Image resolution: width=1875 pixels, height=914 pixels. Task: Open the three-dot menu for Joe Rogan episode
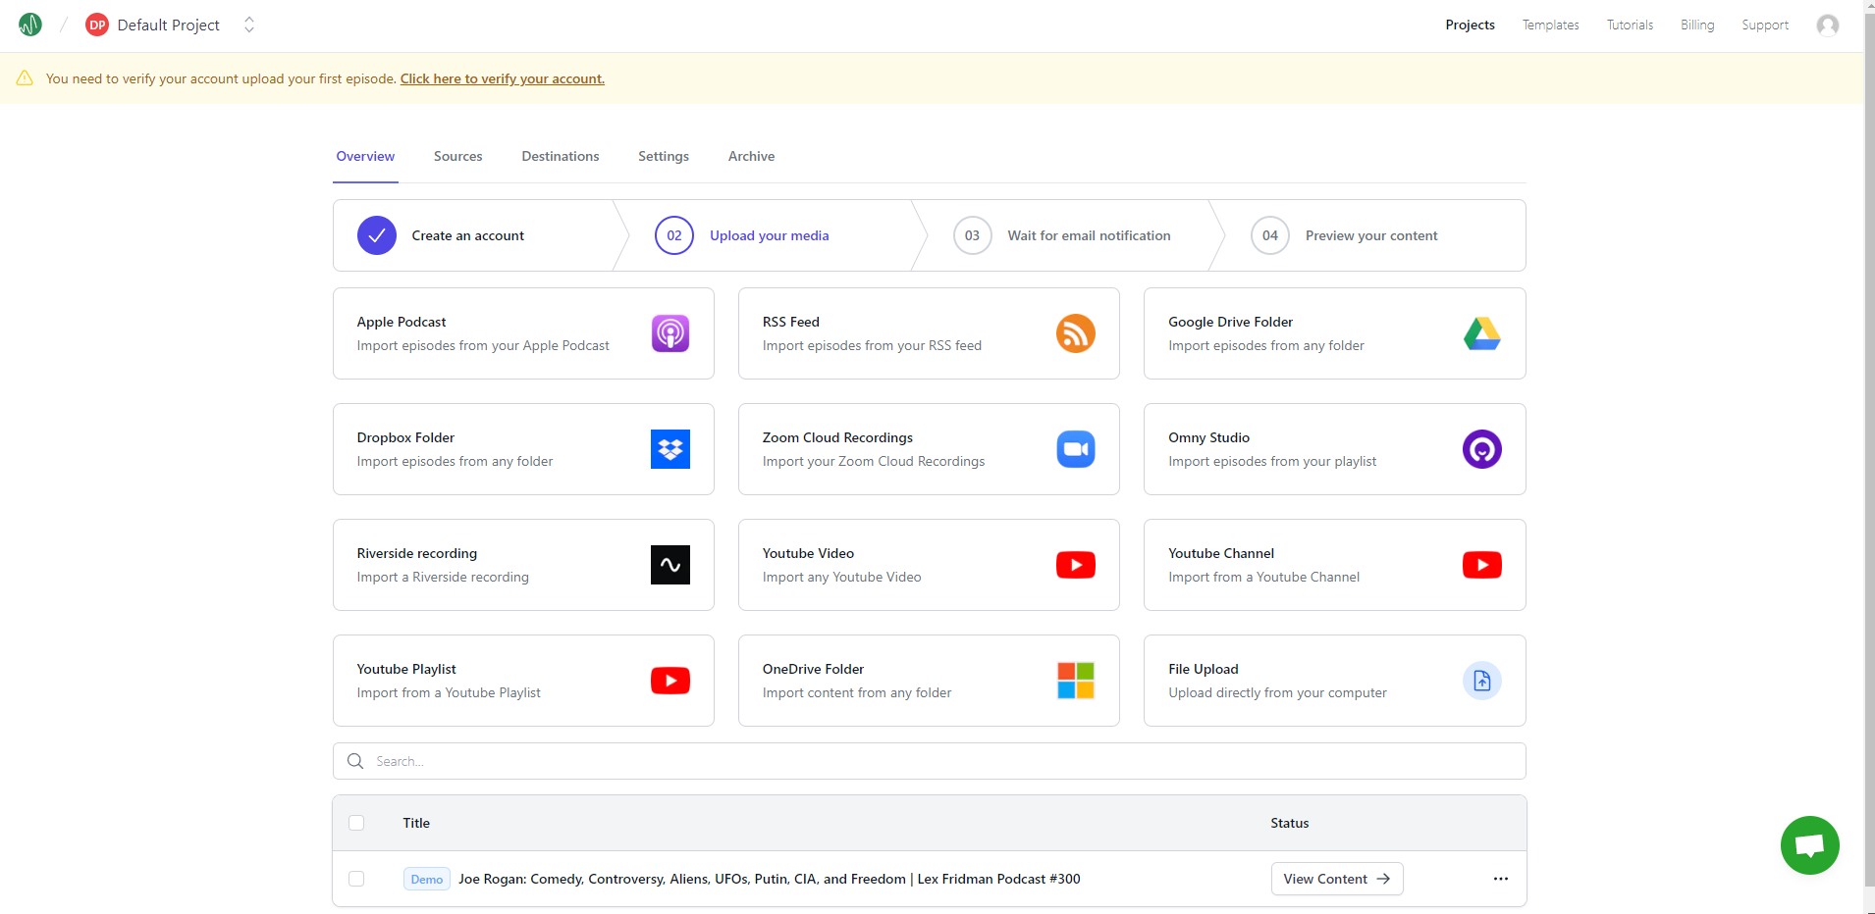(x=1501, y=879)
